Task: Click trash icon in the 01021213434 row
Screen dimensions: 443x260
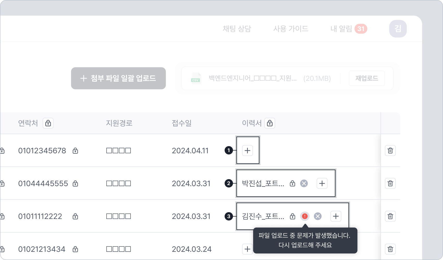Action: 390,249
